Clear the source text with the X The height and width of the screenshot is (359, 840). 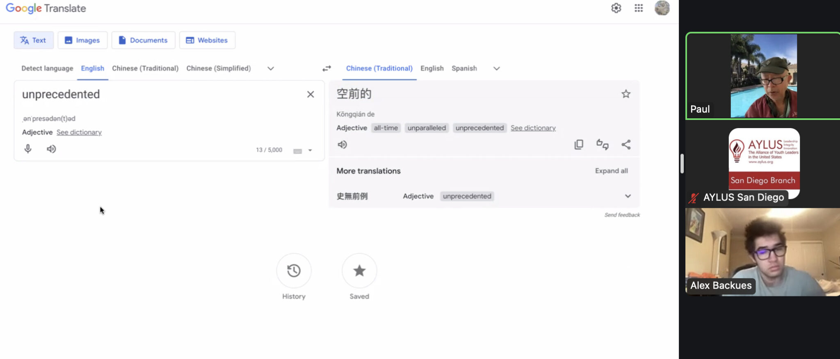pos(310,95)
